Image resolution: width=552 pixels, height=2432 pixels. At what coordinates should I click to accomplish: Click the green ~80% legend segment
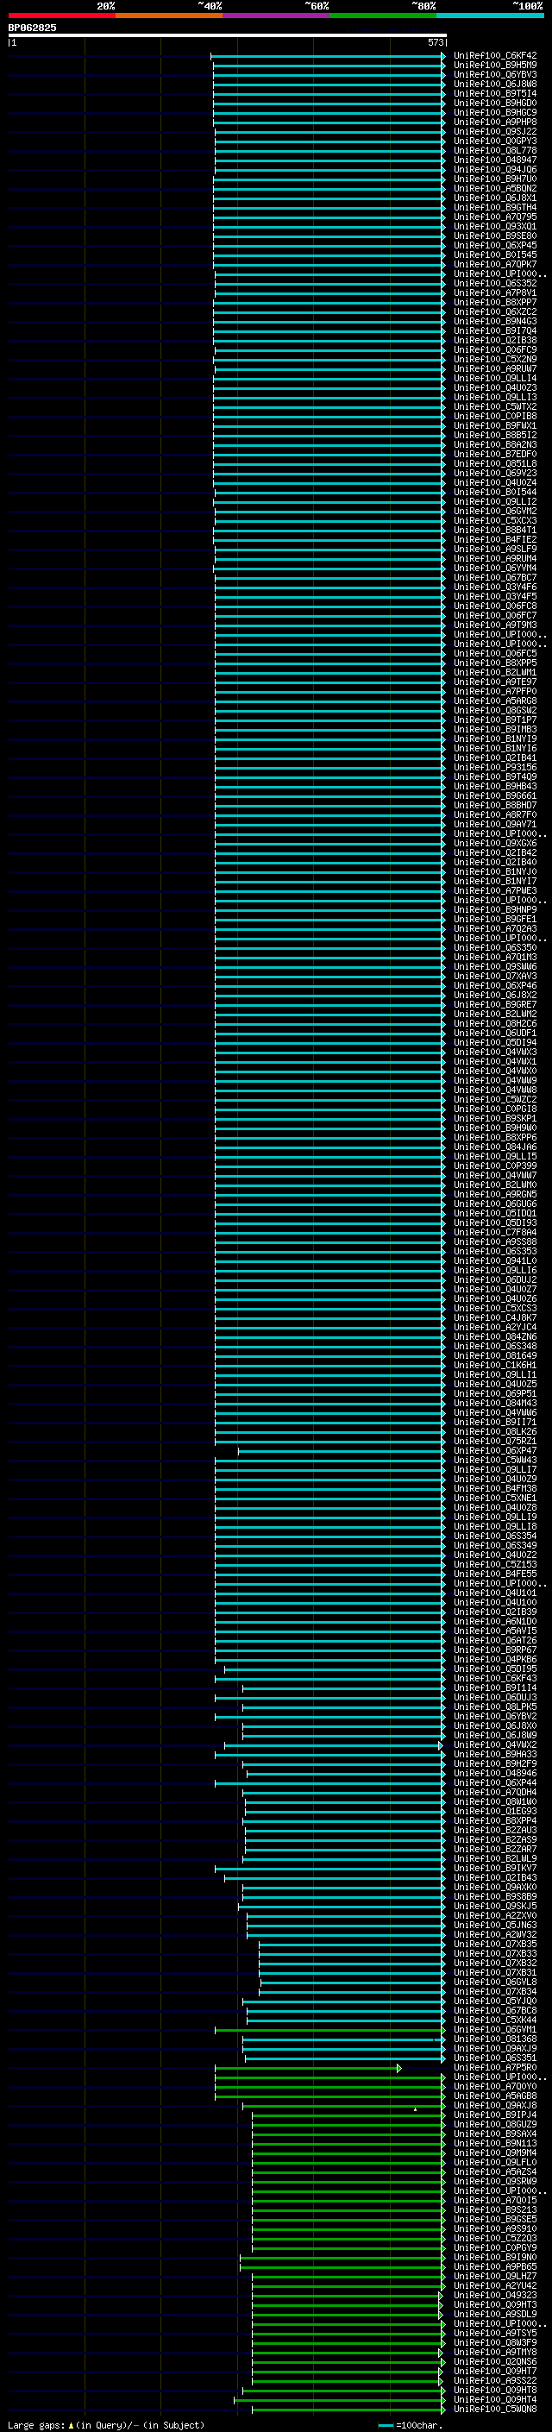coord(383,16)
